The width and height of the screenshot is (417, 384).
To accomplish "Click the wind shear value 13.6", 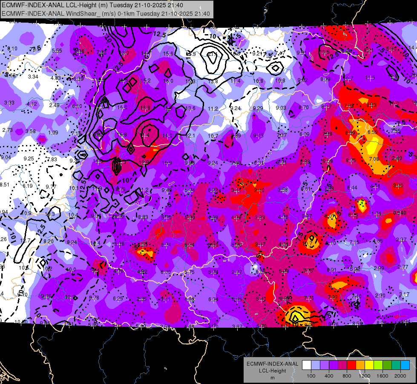I will coord(190,108).
